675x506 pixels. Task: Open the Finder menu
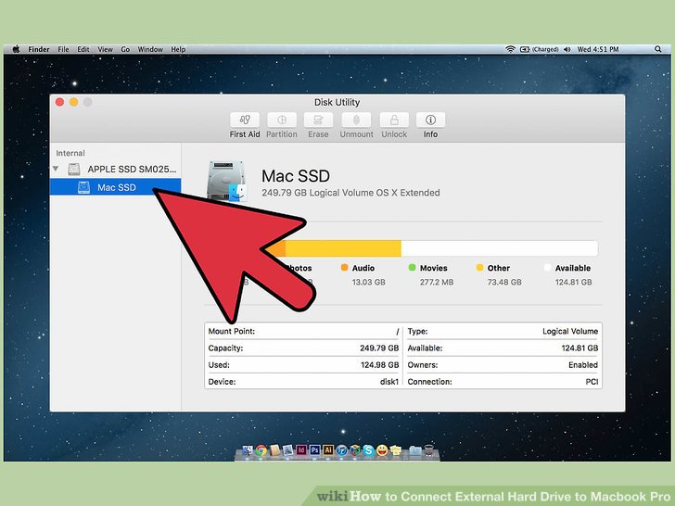tap(39, 49)
